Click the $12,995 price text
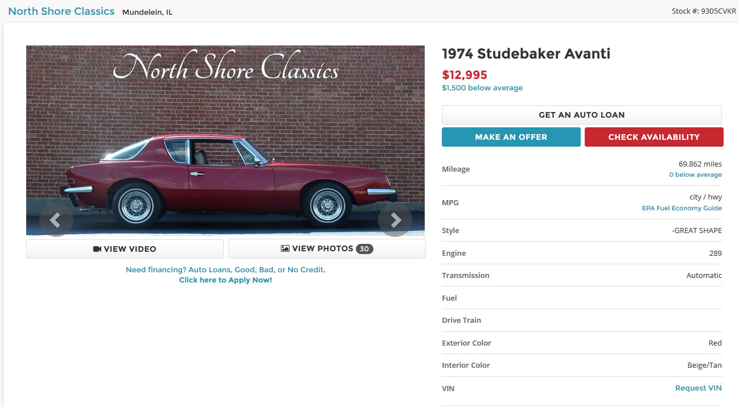This screenshot has width=739, height=407. click(465, 74)
